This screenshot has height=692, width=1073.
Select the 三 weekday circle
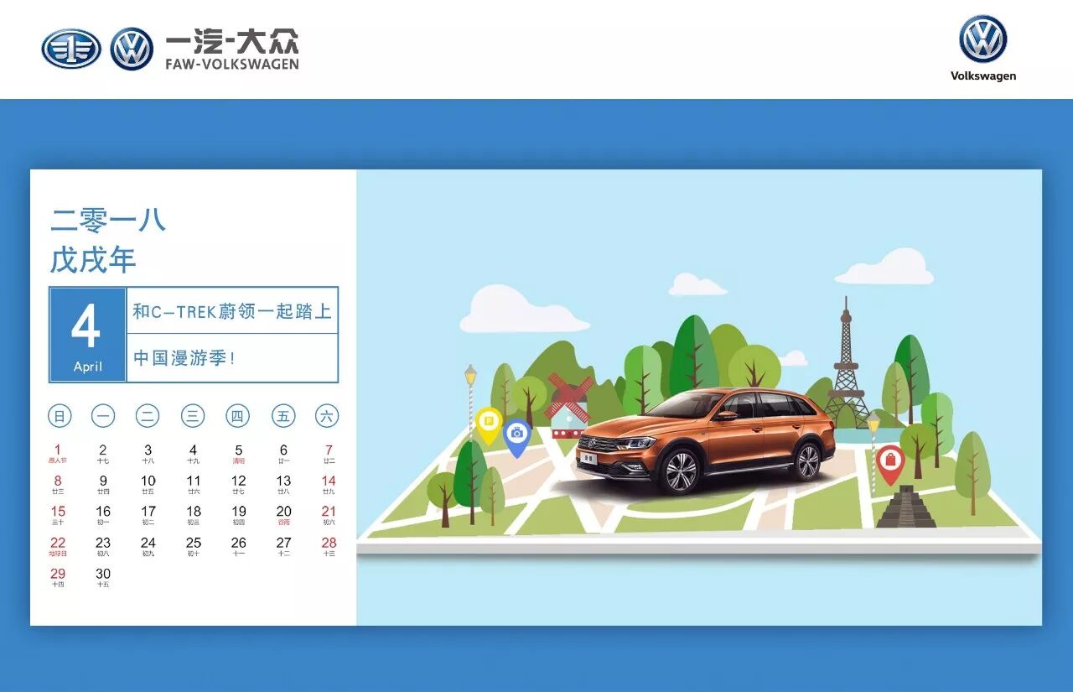point(193,415)
